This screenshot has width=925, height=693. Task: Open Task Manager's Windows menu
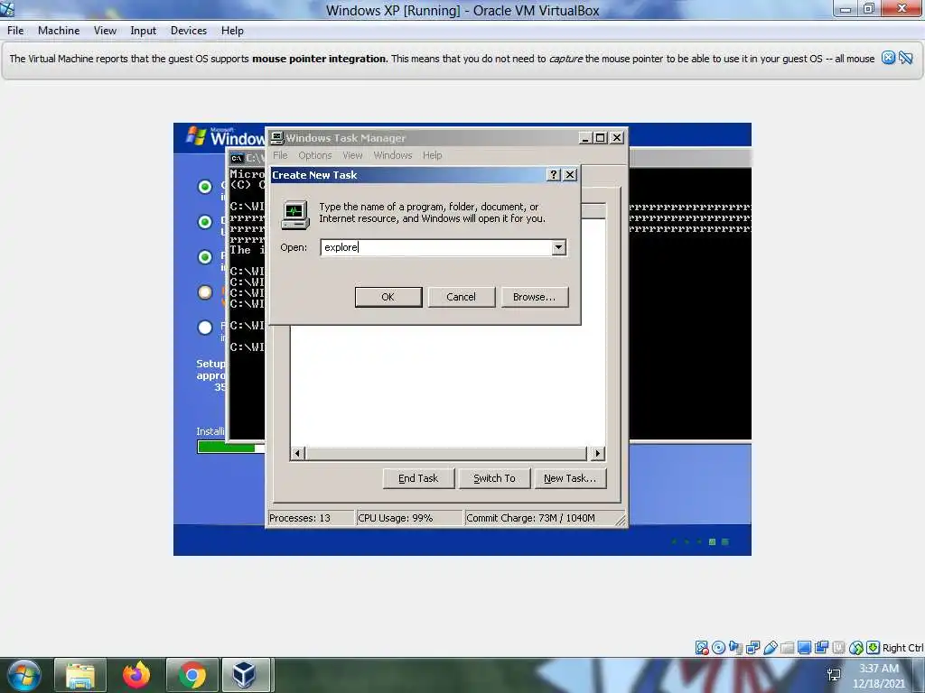392,155
